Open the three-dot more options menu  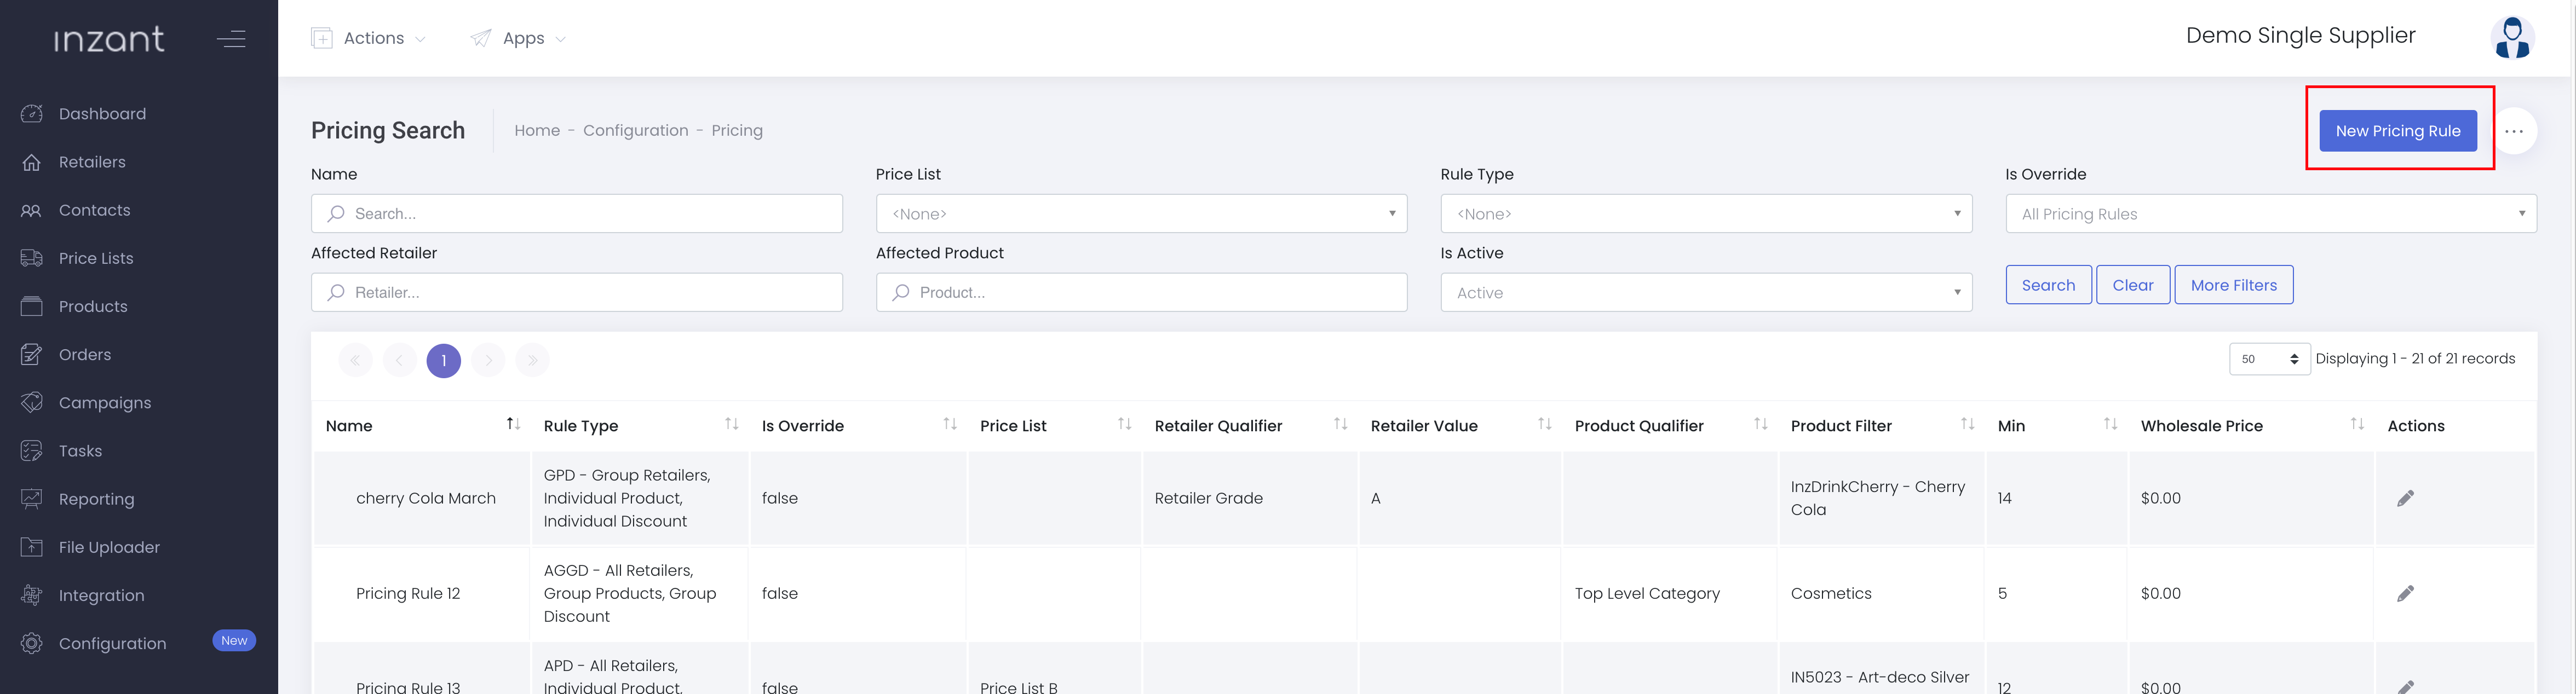click(x=2514, y=131)
